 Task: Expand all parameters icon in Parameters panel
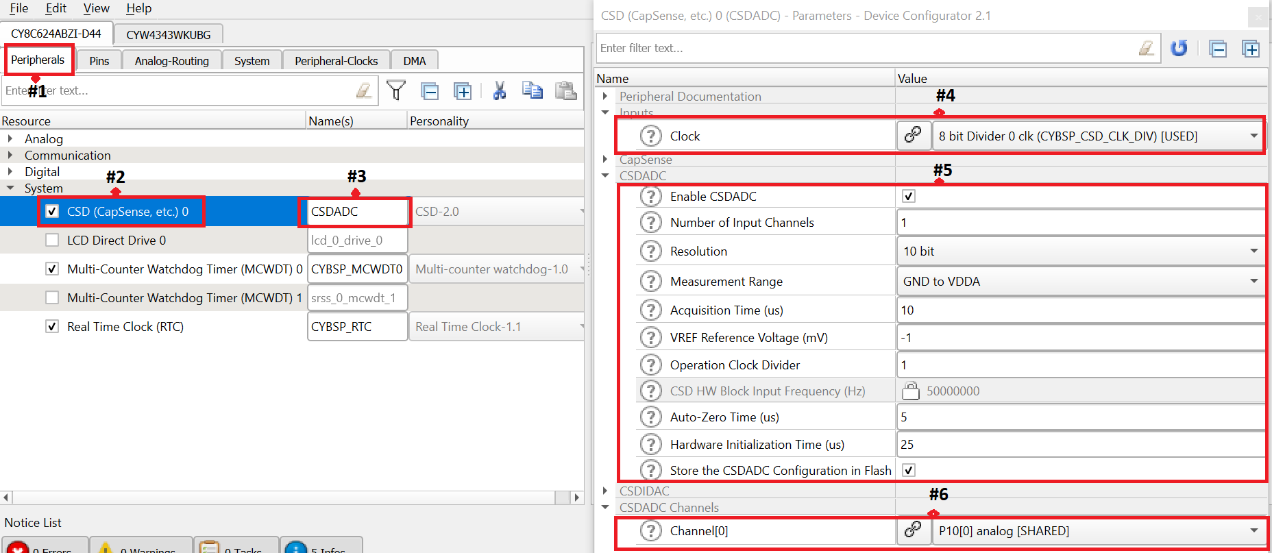click(x=1251, y=49)
